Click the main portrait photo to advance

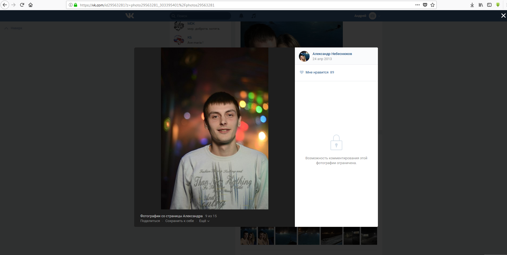click(215, 128)
